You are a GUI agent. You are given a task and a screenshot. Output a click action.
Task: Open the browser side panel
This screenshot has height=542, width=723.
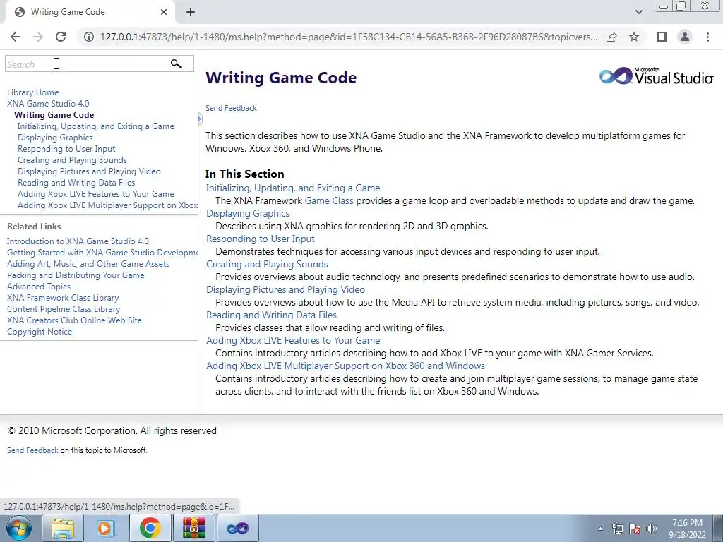click(662, 37)
